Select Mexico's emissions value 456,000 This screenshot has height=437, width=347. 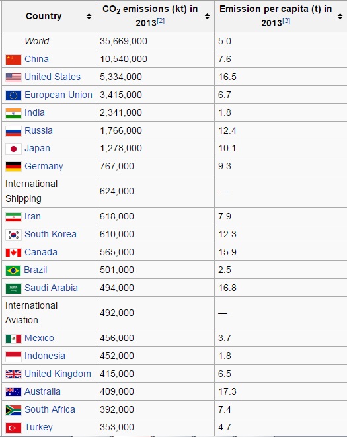pos(117,338)
